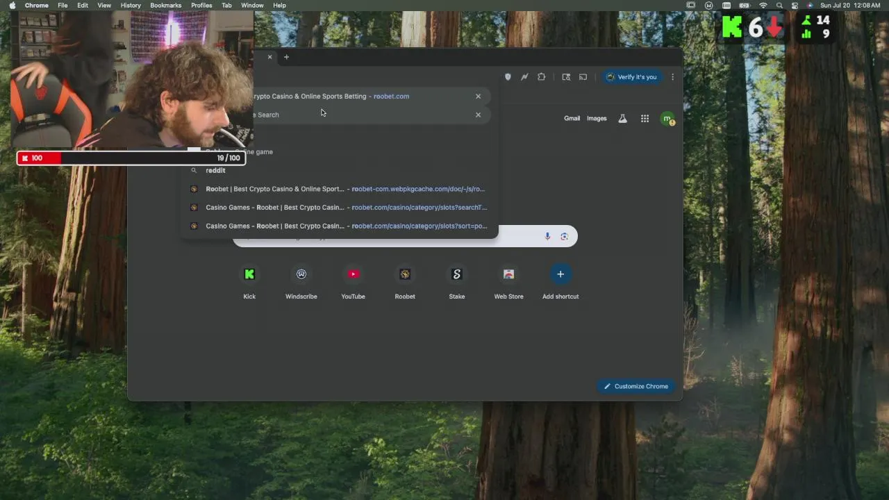The image size is (889, 500).
Task: Click Customize Chrome button
Action: [635, 386]
